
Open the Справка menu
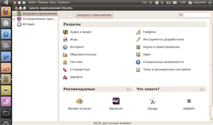click(63, 2)
